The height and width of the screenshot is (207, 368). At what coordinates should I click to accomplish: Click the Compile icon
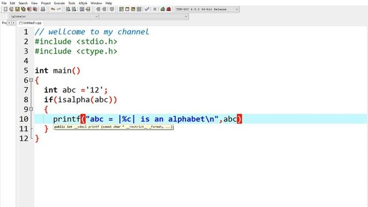click(x=121, y=9)
